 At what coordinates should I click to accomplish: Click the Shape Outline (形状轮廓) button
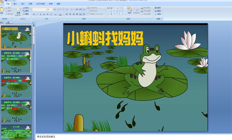coord(146,11)
